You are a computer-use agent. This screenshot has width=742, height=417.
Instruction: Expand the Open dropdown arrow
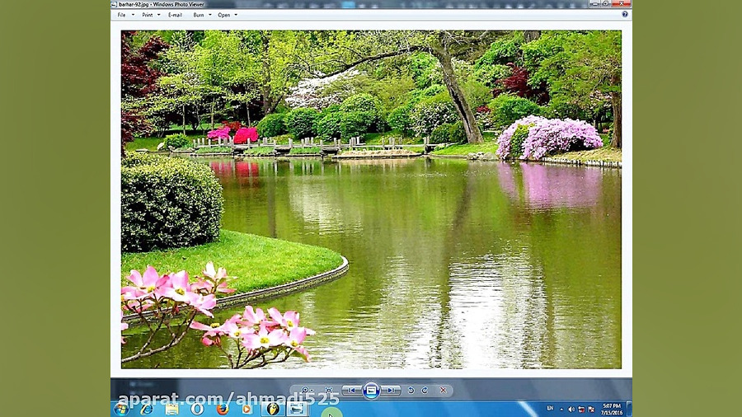click(x=236, y=15)
